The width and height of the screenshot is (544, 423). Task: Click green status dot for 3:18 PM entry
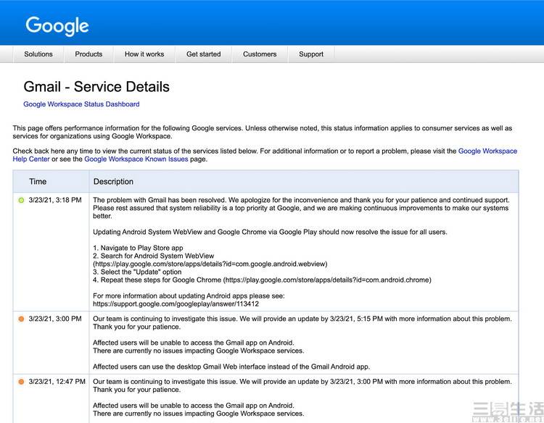pos(21,200)
